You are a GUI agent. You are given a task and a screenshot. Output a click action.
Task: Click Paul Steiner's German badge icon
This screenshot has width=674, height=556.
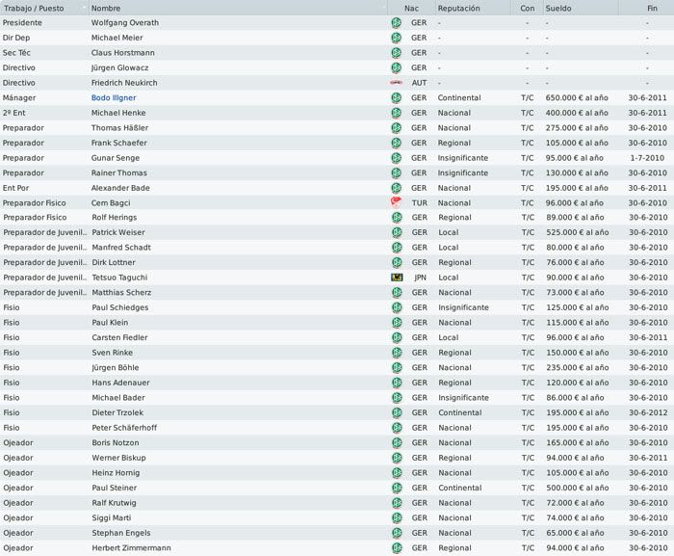pos(397,488)
